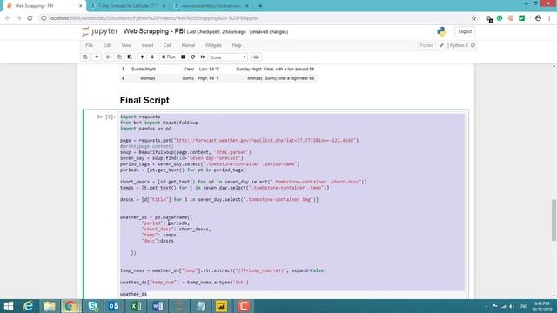Copy selected cells in the Jupyter toolbar
Screen dimensions: 557x313
(119, 57)
